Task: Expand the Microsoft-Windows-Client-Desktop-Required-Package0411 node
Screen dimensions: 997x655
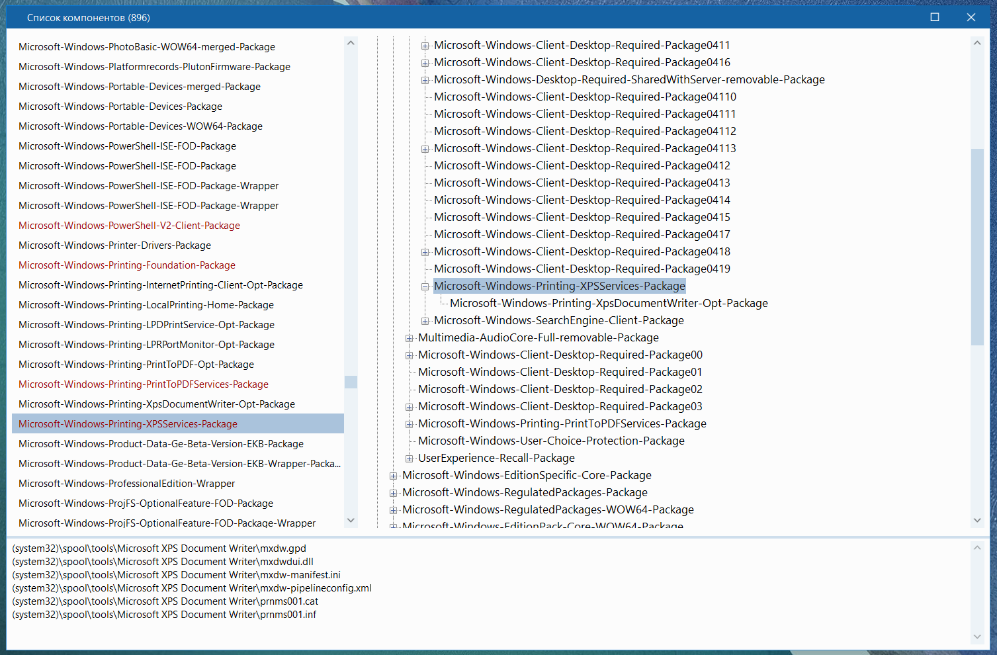Action: (425, 46)
